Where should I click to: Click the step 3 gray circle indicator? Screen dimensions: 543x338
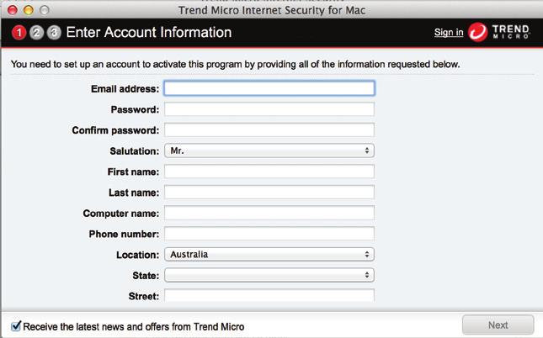54,33
